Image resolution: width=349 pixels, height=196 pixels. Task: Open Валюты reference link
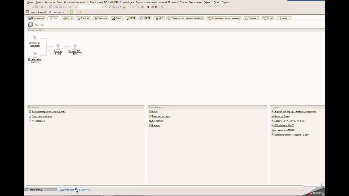(x=156, y=125)
